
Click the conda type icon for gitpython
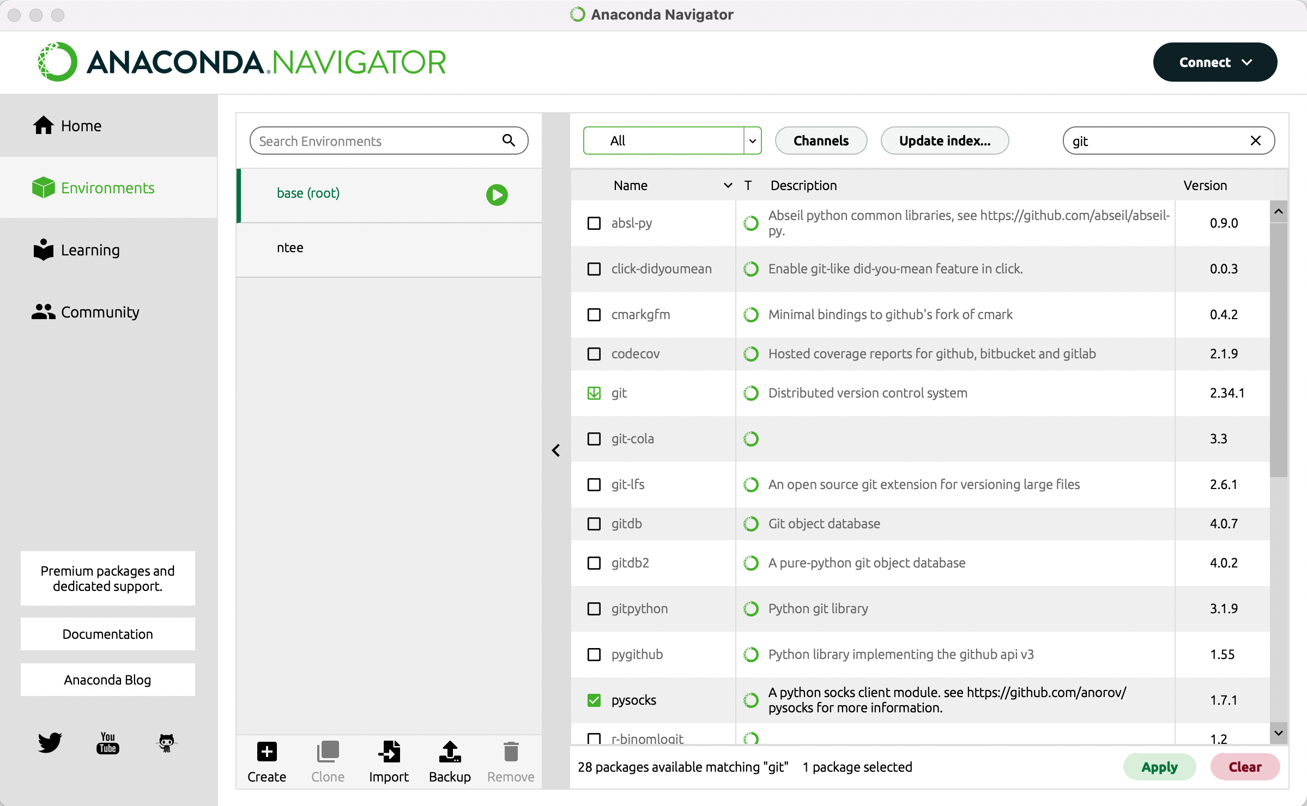click(751, 609)
